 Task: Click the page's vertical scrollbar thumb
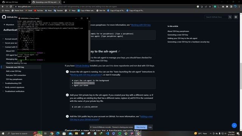click(x=241, y=76)
